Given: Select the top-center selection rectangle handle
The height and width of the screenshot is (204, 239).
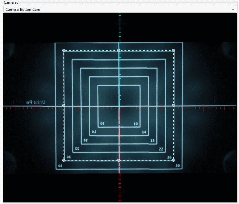Looking at the screenshot, I should (118, 50).
